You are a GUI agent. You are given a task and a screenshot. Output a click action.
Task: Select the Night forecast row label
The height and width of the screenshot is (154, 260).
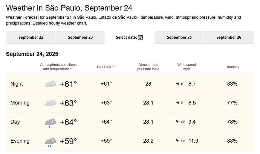[17, 84]
